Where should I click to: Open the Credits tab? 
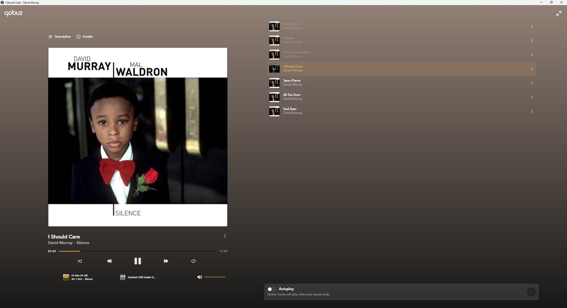pyautogui.click(x=85, y=37)
